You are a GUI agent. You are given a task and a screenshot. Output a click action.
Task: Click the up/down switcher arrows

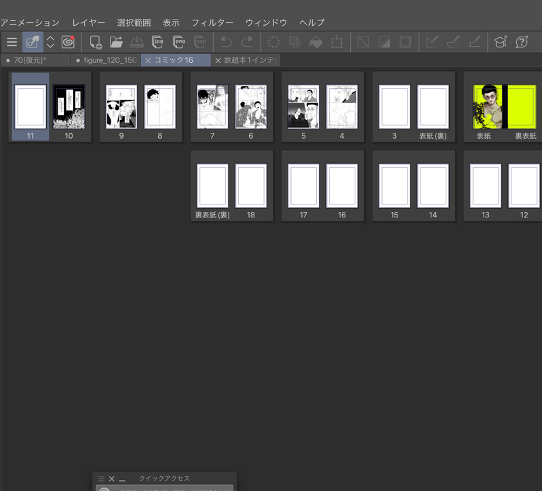pyautogui.click(x=50, y=42)
